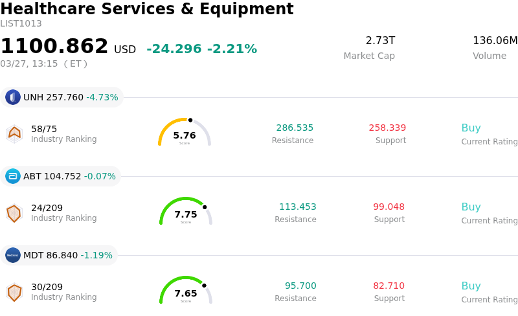518x316 pixels.
Task: Click UNH industry ranking badge icon
Action: 14,133
